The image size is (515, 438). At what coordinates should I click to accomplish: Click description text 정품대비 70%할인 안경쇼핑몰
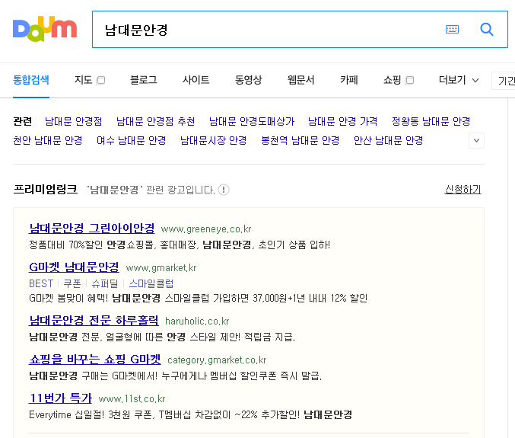pyautogui.click(x=91, y=245)
